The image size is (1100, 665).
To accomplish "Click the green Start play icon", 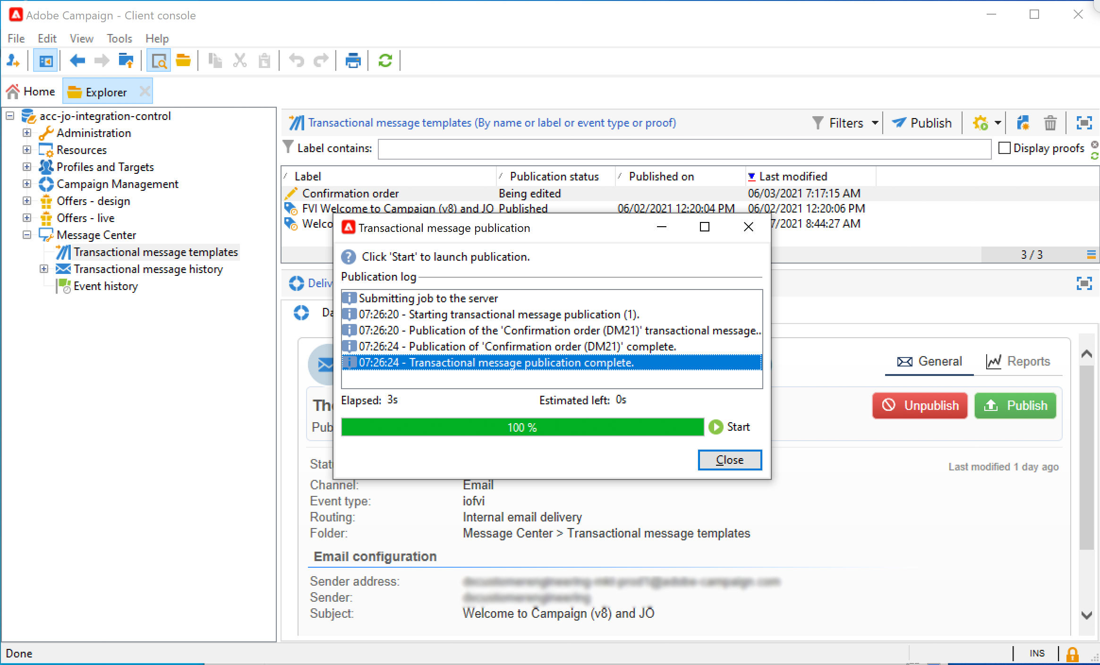I will click(716, 427).
